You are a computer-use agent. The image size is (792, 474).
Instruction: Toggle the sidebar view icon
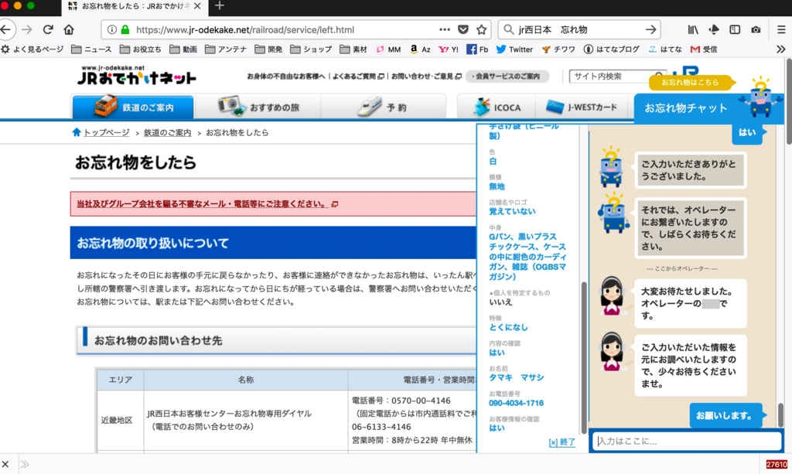735,30
